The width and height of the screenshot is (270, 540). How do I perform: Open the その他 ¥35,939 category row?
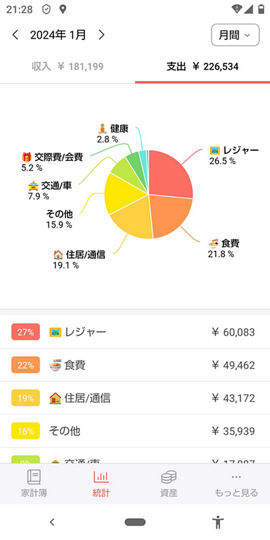tap(135, 431)
